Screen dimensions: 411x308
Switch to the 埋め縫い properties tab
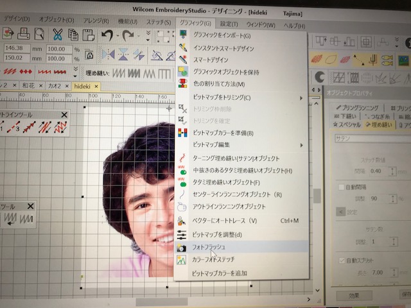[x=379, y=124]
